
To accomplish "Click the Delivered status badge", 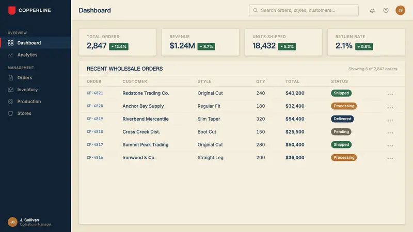I will 342,119.
